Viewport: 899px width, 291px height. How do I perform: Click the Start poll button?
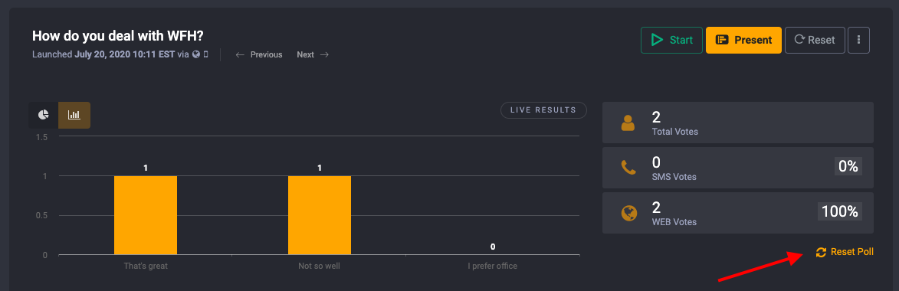coord(671,40)
